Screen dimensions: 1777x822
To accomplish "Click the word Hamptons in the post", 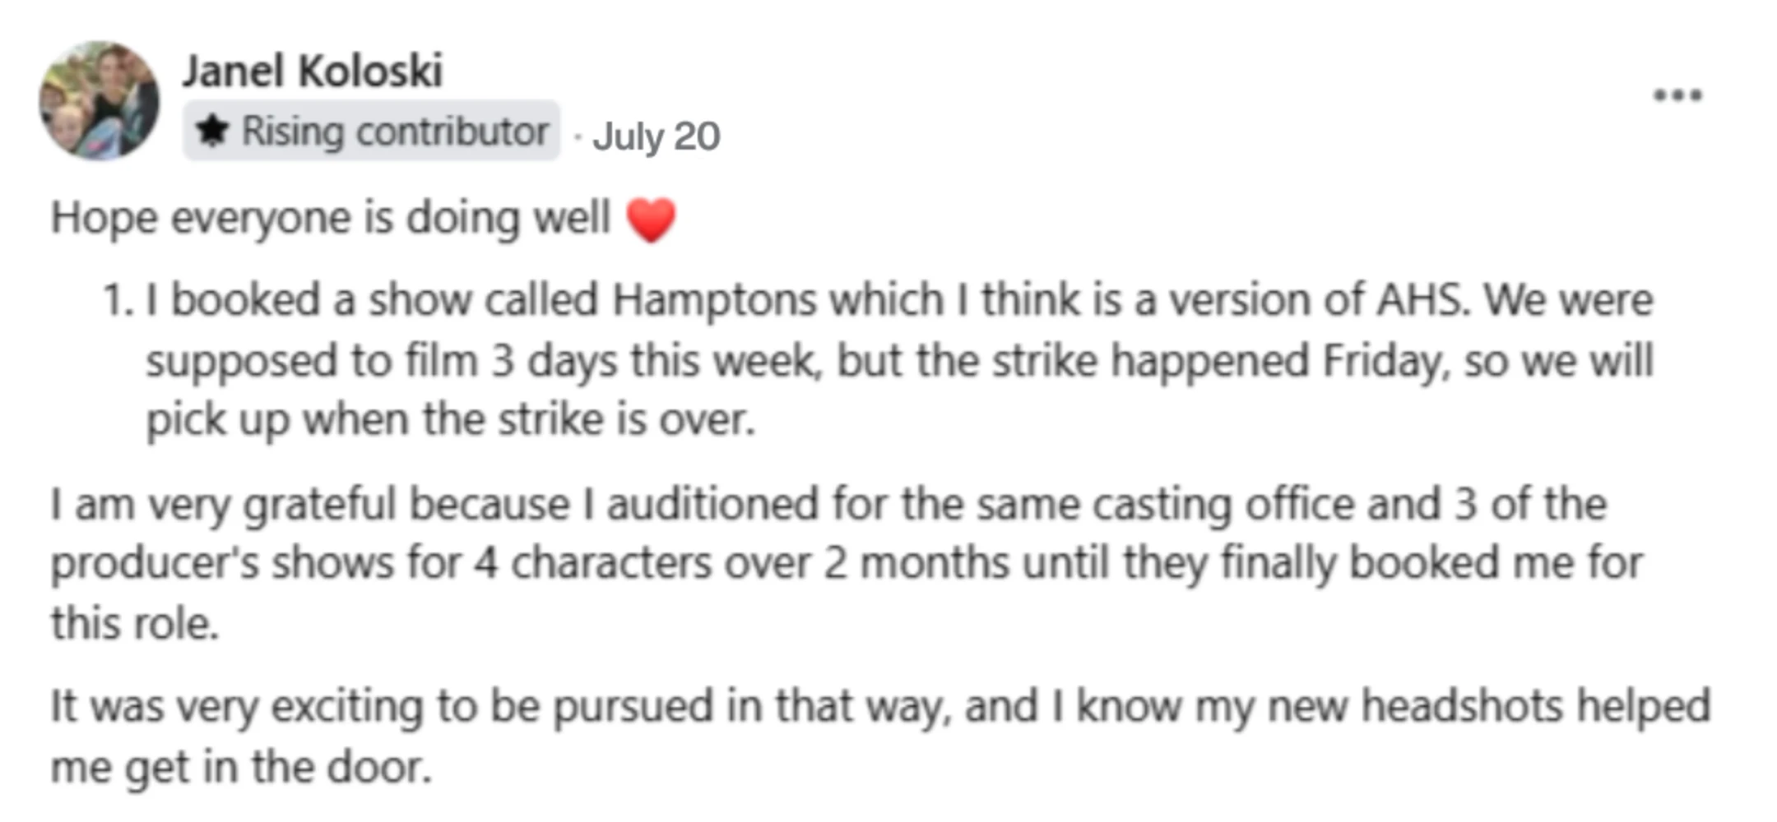I will pos(714,301).
